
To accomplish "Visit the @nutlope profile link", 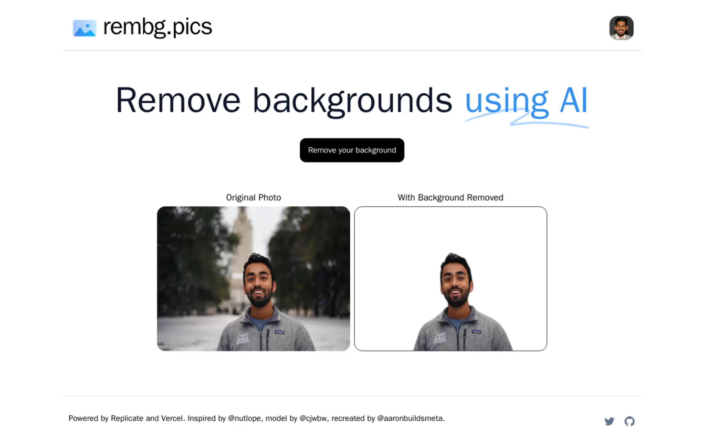I will (x=244, y=418).
